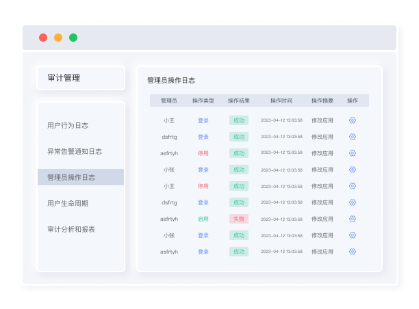Viewport: 419px width, 309px height.
Task: Click 成功 badge in asfrtyh 停用 row
Action: [239, 153]
